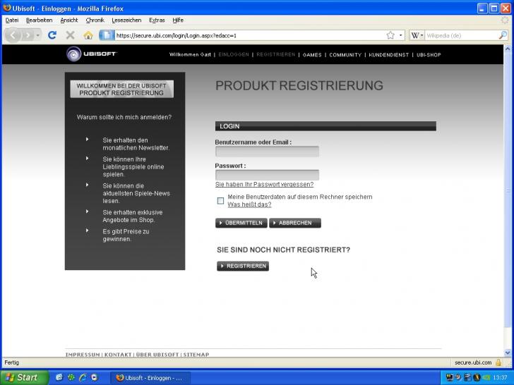Reload the page with the refresh icon
Viewport: 514px width, 385px height.
click(52, 35)
